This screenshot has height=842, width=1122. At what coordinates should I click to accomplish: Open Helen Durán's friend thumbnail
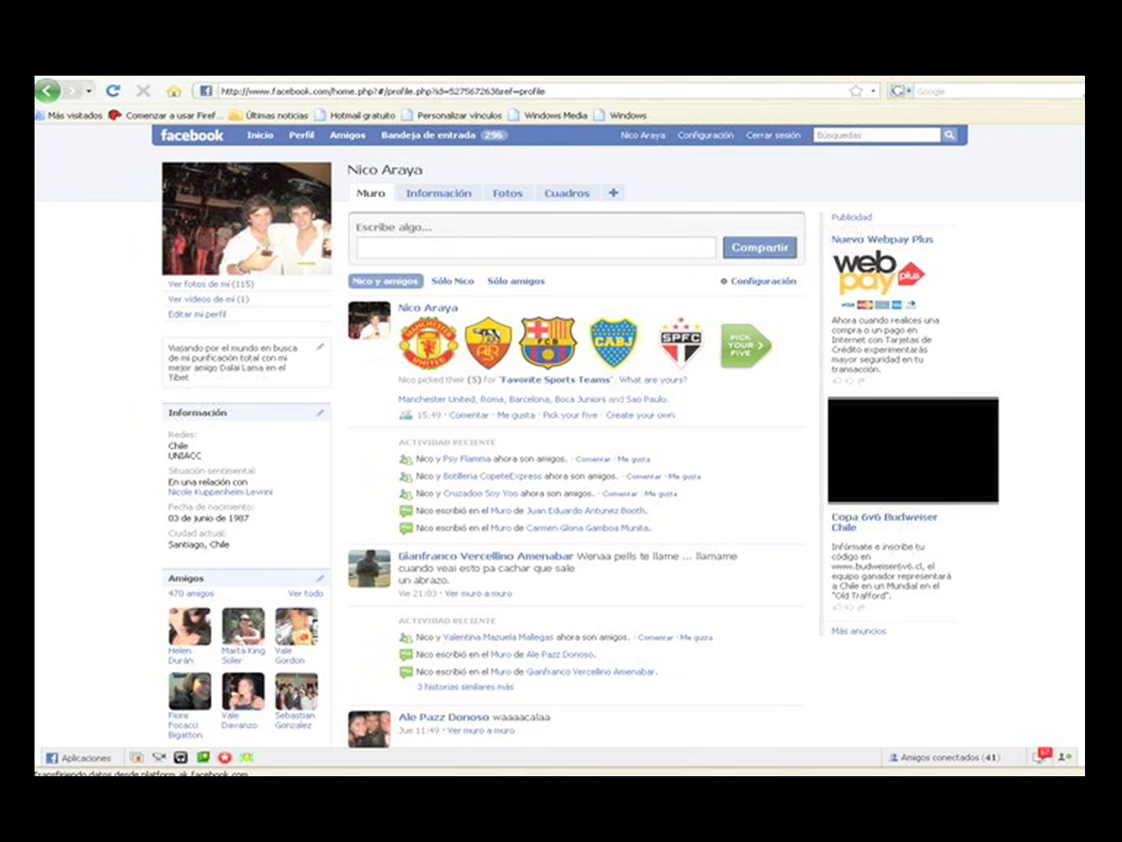coord(190,627)
